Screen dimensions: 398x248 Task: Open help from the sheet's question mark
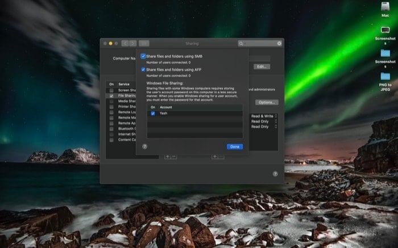coord(144,146)
